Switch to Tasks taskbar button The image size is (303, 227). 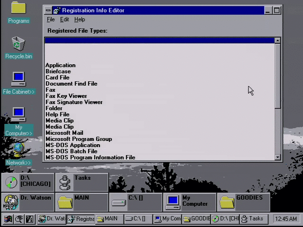pyautogui.click(x=254, y=219)
